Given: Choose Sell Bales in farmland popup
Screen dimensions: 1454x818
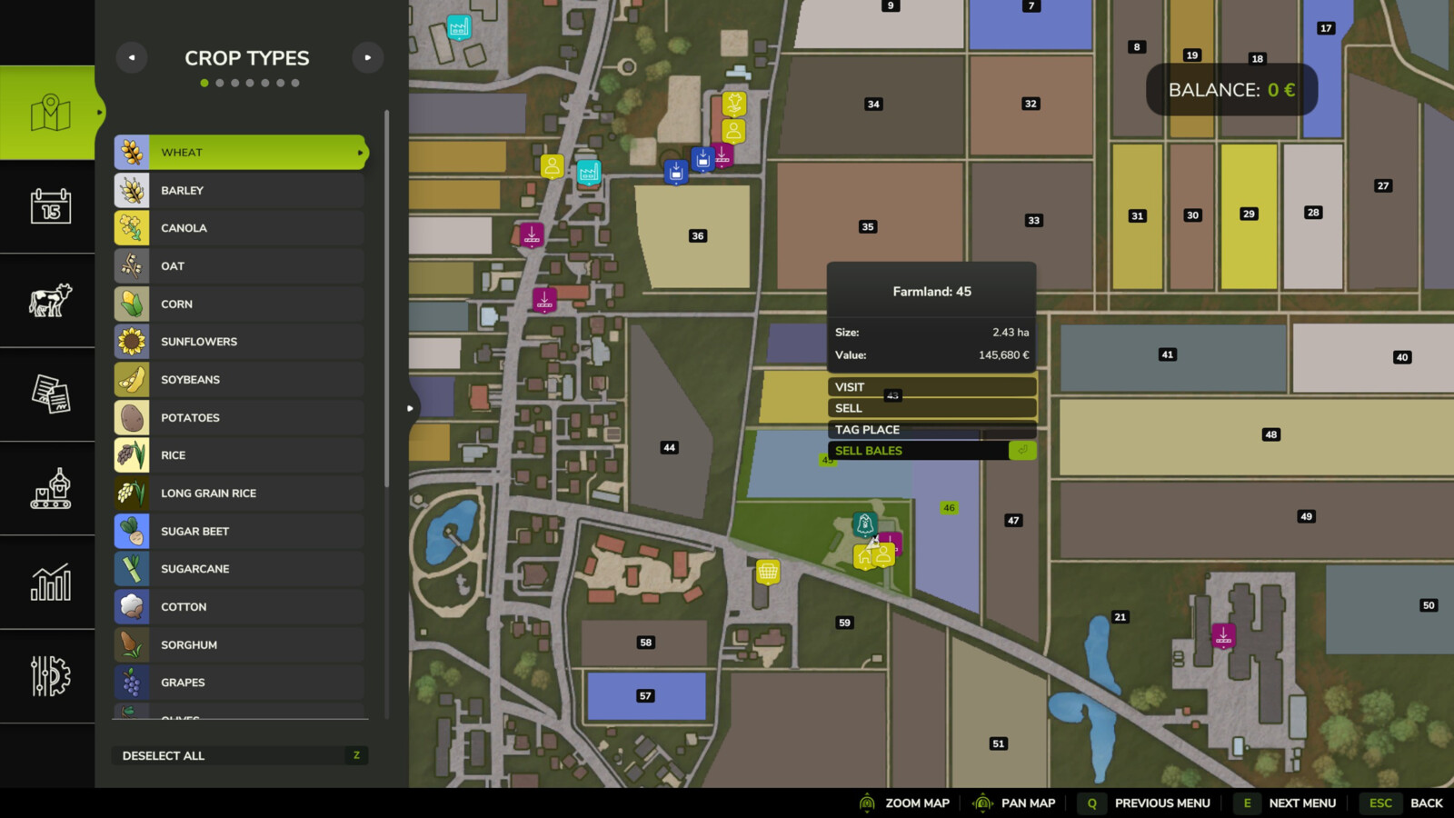Looking at the screenshot, I should [931, 451].
